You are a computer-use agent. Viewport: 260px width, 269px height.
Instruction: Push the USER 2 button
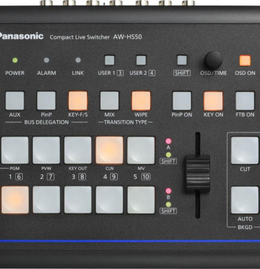tap(141, 60)
